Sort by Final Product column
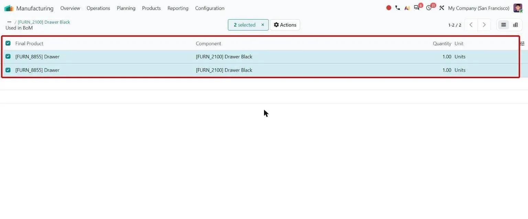Image resolution: width=528 pixels, height=219 pixels. point(29,44)
